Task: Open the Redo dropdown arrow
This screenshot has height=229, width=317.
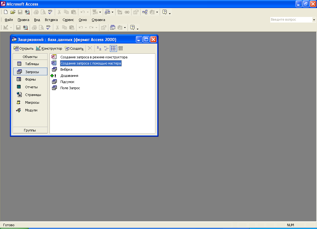Action: coord(97,27)
